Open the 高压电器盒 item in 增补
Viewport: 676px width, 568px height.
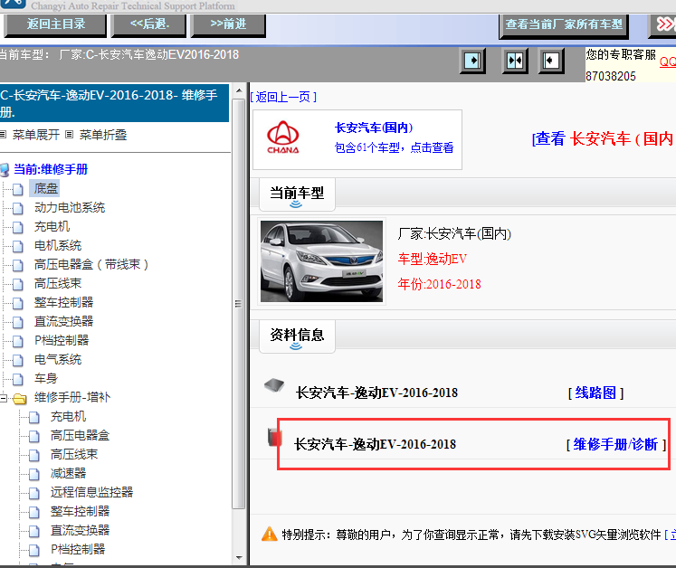80,435
